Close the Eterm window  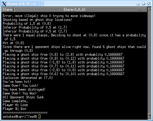pos(149,4)
